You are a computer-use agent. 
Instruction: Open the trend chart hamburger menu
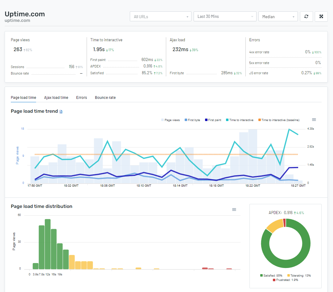pyautogui.click(x=314, y=120)
